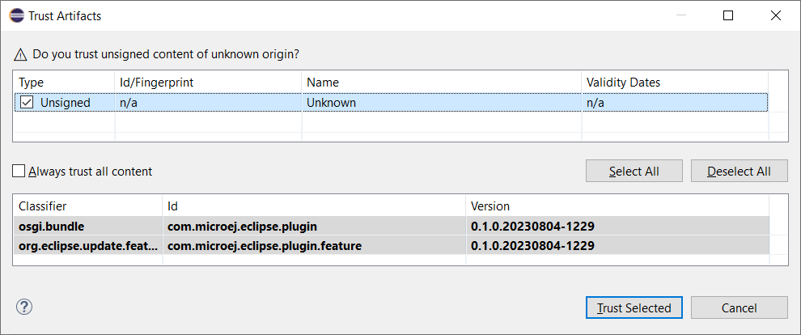Confirm with Trust Selected button
This screenshot has width=801, height=335.
tap(634, 307)
